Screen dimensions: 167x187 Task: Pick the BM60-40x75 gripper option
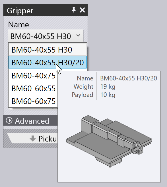pyautogui.click(x=33, y=76)
